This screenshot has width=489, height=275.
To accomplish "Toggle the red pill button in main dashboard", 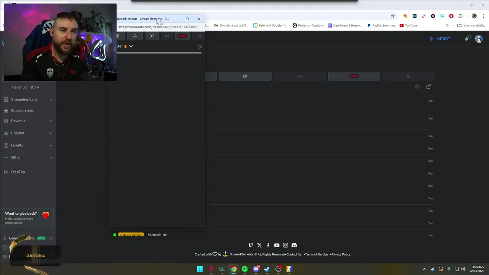I will coord(354,76).
